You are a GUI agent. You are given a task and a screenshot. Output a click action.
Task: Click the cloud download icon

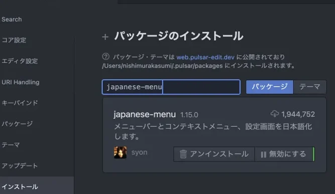(275, 114)
